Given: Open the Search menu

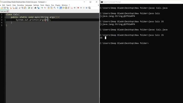Looking at the screenshot, I should 9,5.
